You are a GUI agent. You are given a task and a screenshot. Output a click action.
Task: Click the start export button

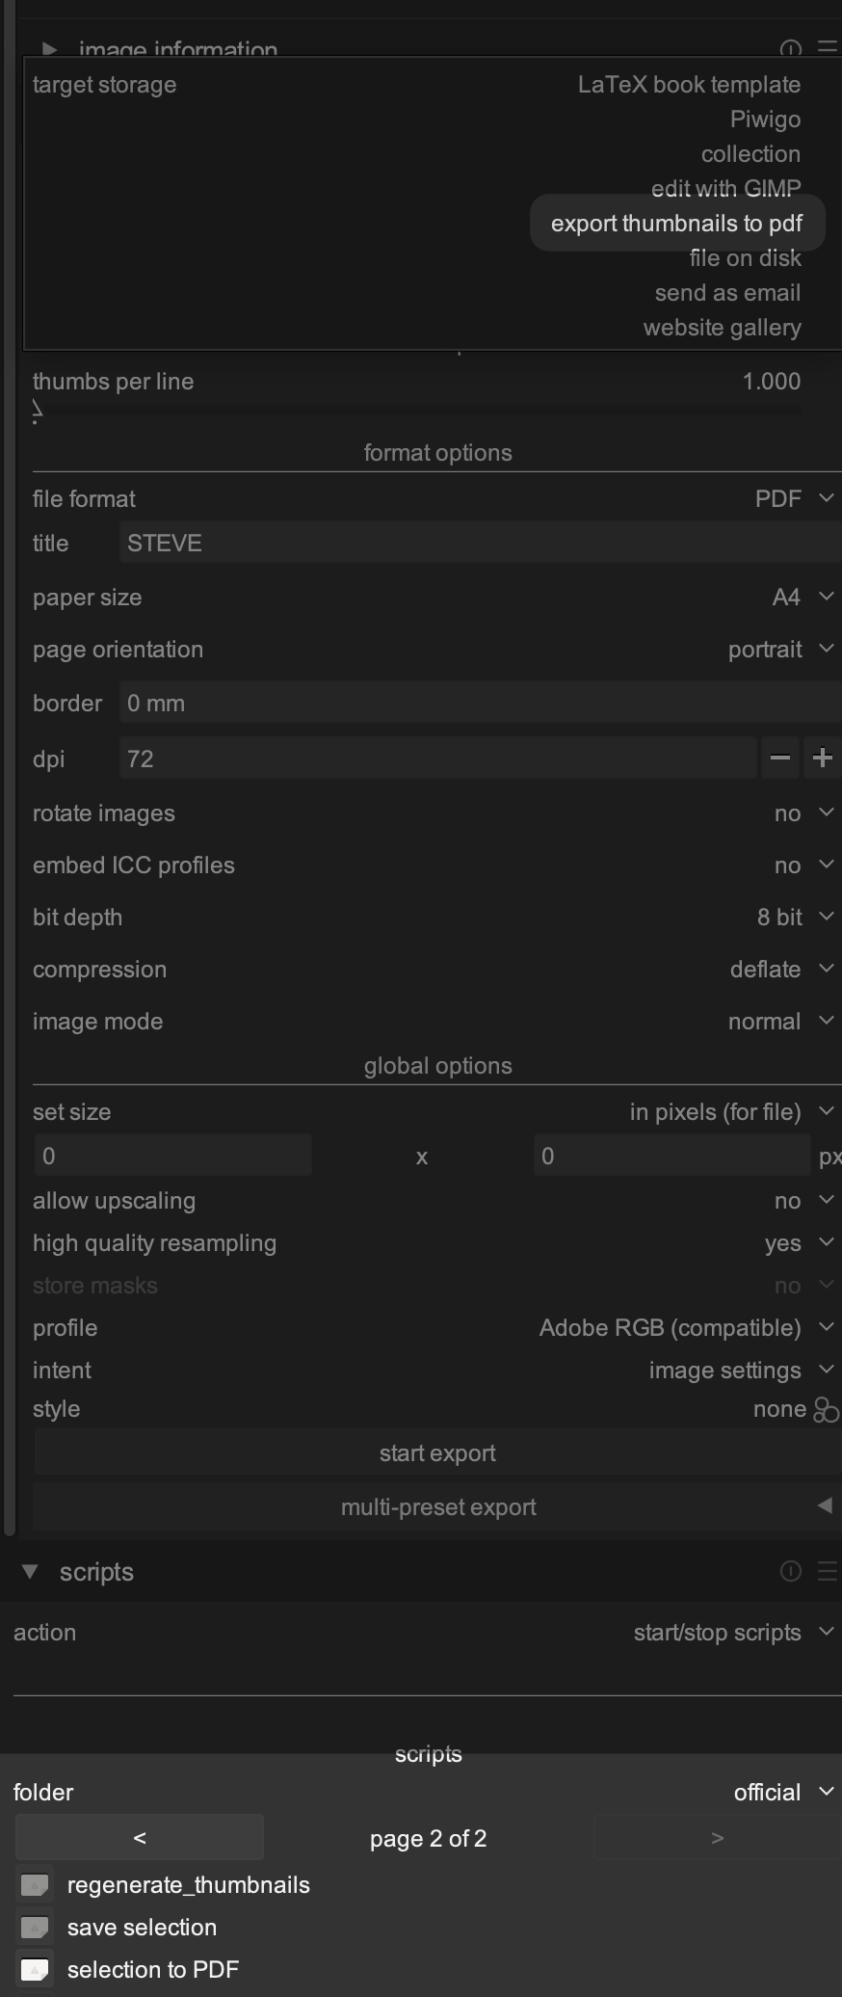pos(437,1453)
